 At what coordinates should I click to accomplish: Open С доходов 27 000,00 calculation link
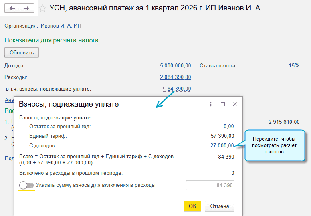(222, 145)
